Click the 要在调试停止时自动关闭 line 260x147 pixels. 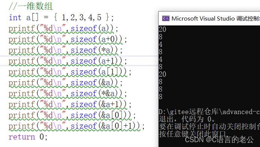pos(209,126)
